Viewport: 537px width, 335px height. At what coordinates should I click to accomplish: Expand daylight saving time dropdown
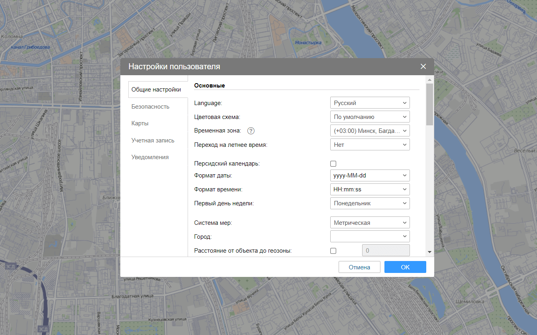(x=370, y=145)
